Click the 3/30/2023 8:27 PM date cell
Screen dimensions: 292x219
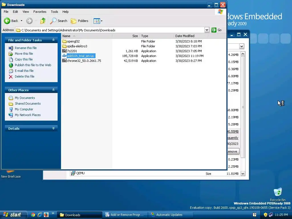188,61
